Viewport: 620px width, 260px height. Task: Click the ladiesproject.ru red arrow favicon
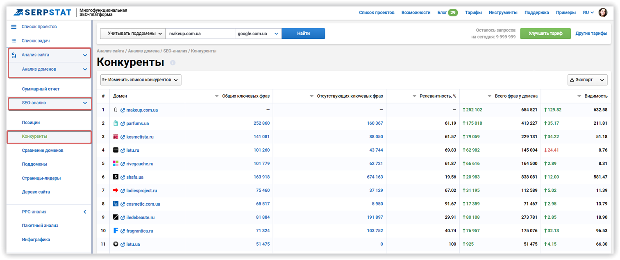pos(116,191)
